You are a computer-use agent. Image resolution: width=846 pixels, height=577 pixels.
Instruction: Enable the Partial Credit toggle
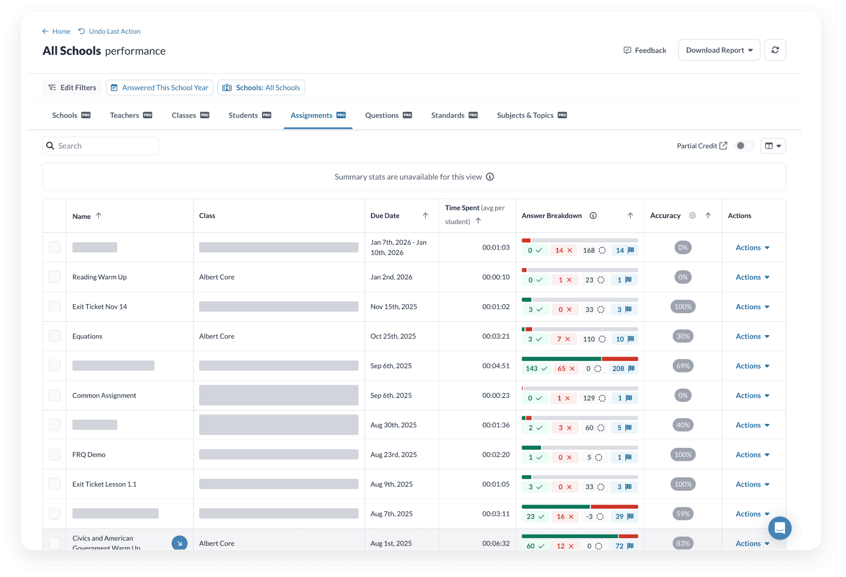pyautogui.click(x=744, y=146)
